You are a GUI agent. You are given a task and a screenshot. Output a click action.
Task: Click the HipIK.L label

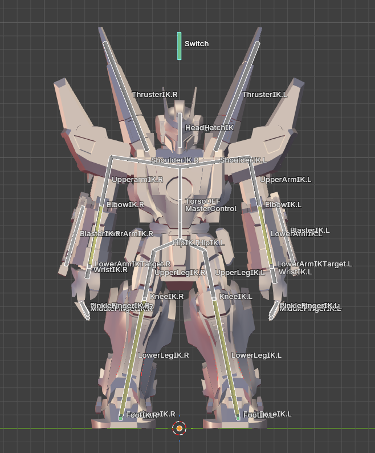tap(212, 243)
